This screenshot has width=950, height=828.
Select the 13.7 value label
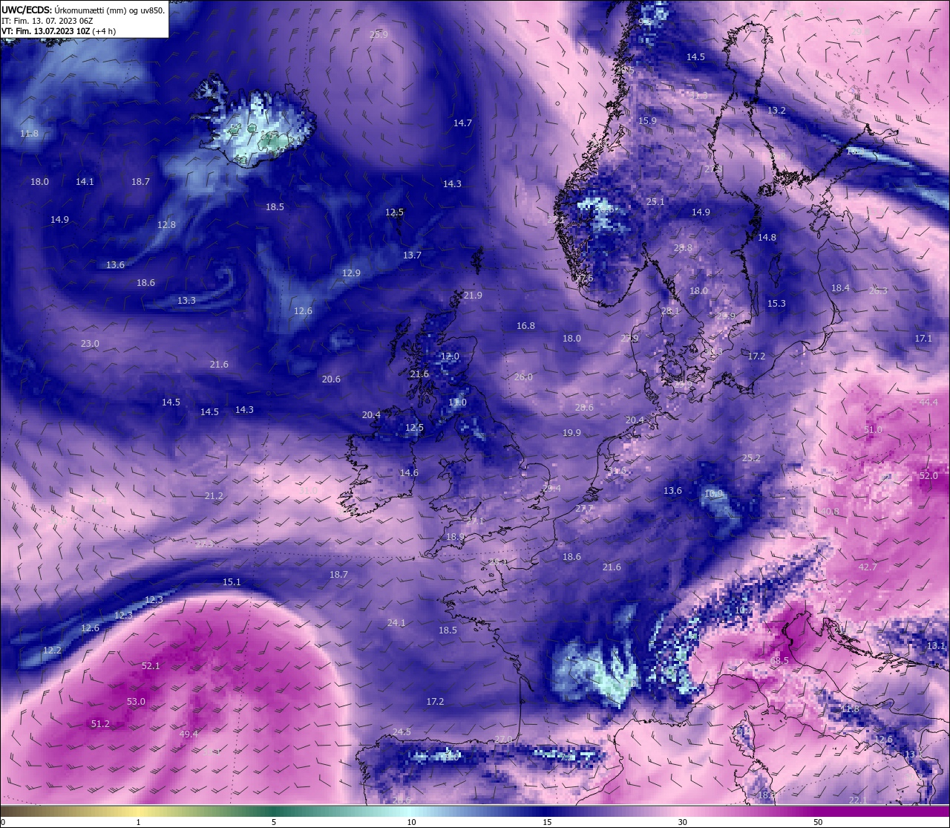click(412, 255)
